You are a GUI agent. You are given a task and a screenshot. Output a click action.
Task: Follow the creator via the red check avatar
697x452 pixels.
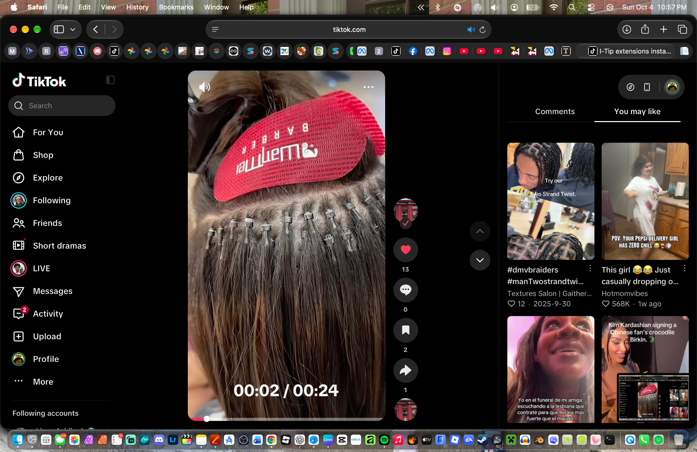coord(405,223)
